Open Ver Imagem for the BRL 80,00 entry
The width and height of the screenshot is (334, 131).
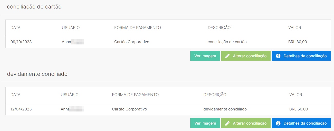click(x=205, y=56)
